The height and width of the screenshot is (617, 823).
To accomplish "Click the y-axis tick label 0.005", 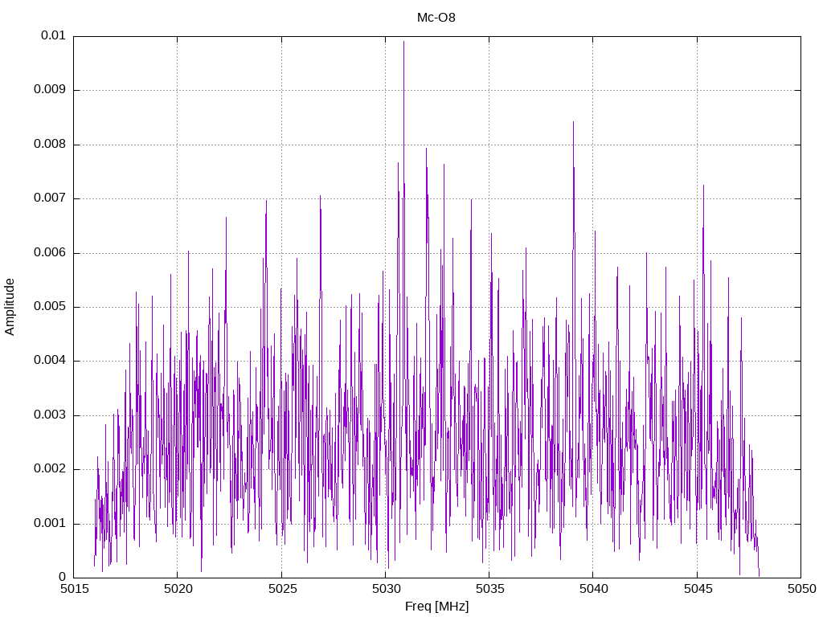I will [50, 307].
